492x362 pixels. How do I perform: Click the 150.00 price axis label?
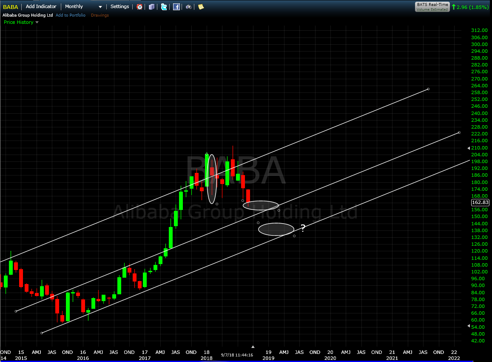click(479, 216)
